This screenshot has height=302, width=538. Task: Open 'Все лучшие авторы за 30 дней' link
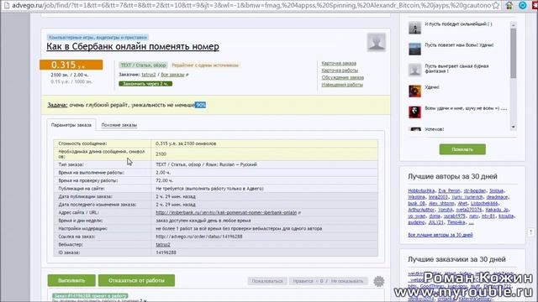point(440,235)
